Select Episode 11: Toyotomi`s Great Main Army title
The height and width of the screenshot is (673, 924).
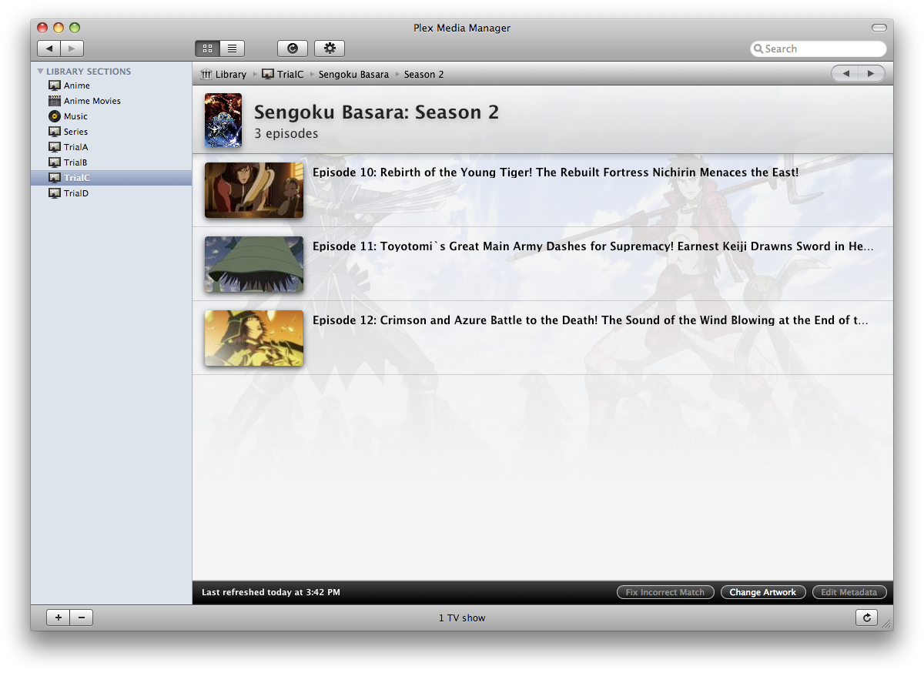click(x=593, y=246)
